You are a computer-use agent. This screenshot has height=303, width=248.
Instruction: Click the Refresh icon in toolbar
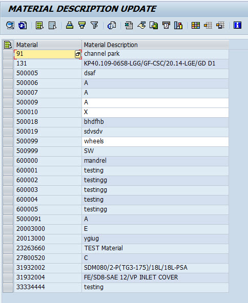(x=23, y=25)
